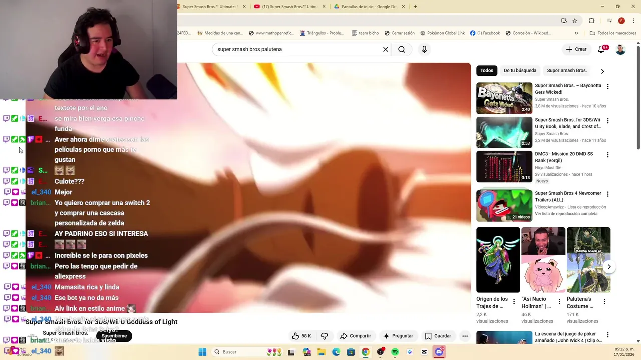Open options for Palutena's Costume short
The height and width of the screenshot is (360, 641).
point(604,302)
